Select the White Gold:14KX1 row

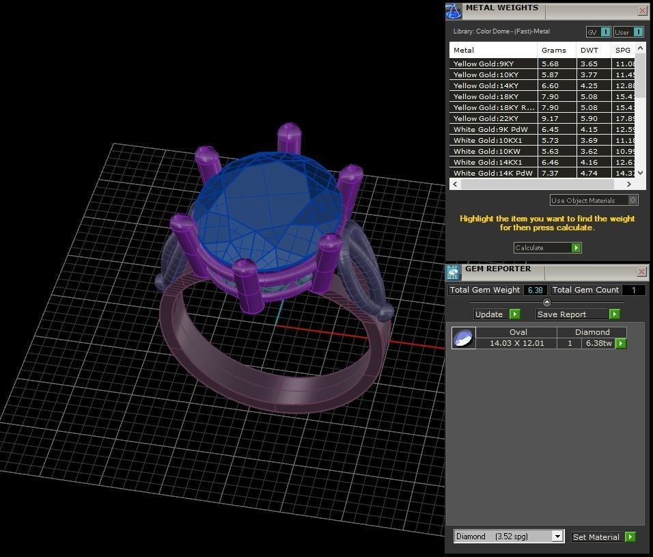coord(542,162)
